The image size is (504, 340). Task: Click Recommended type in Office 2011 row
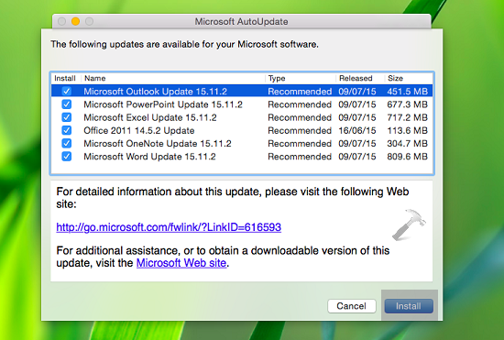pyautogui.click(x=300, y=130)
